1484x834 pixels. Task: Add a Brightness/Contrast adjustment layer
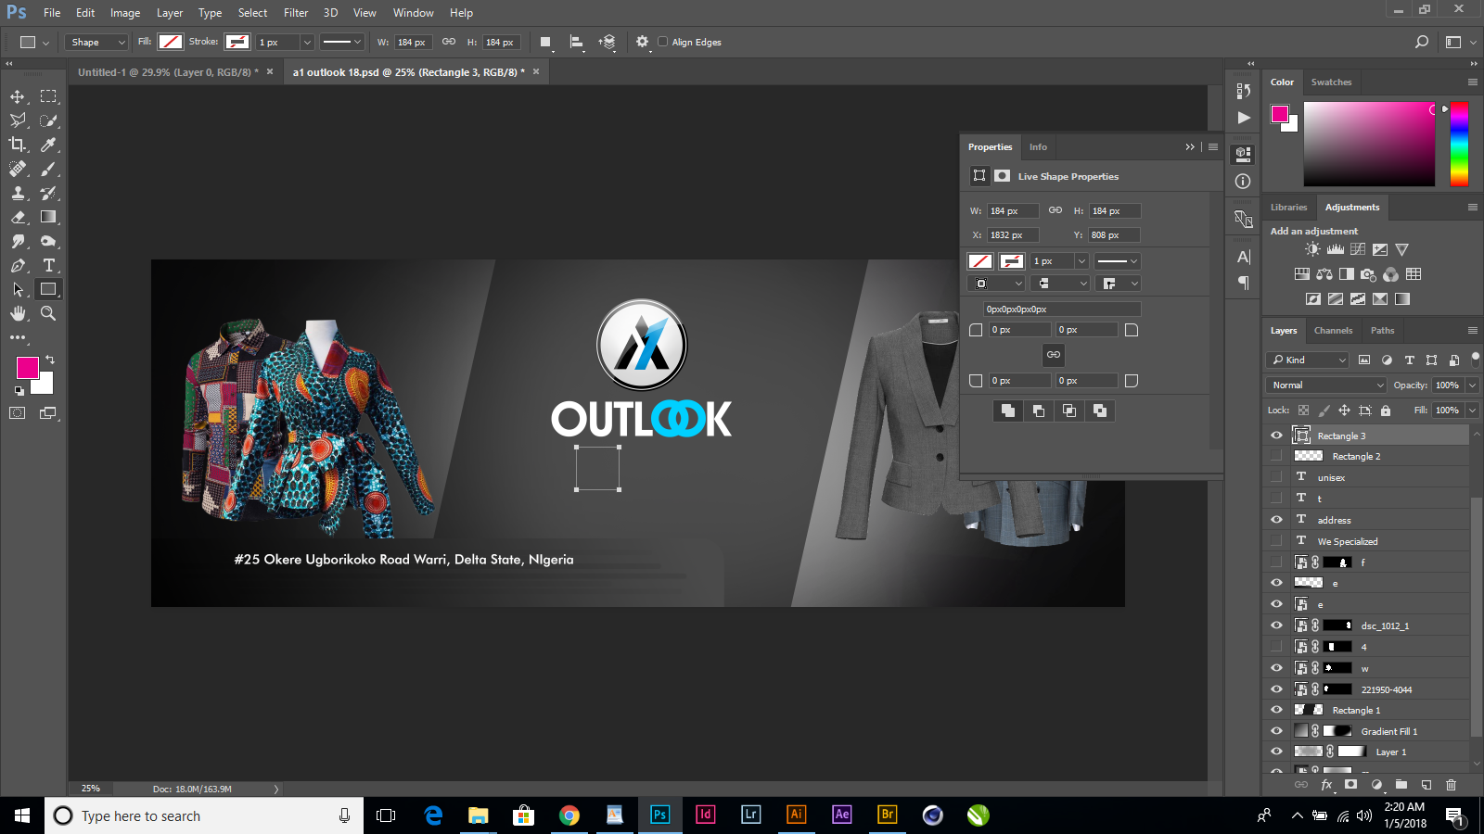pyautogui.click(x=1311, y=248)
